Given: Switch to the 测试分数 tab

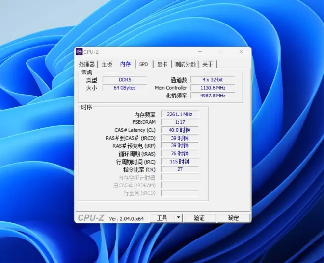Looking at the screenshot, I should [185, 64].
